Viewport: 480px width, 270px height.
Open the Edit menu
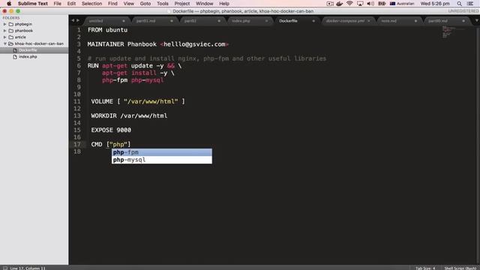pos(71,4)
